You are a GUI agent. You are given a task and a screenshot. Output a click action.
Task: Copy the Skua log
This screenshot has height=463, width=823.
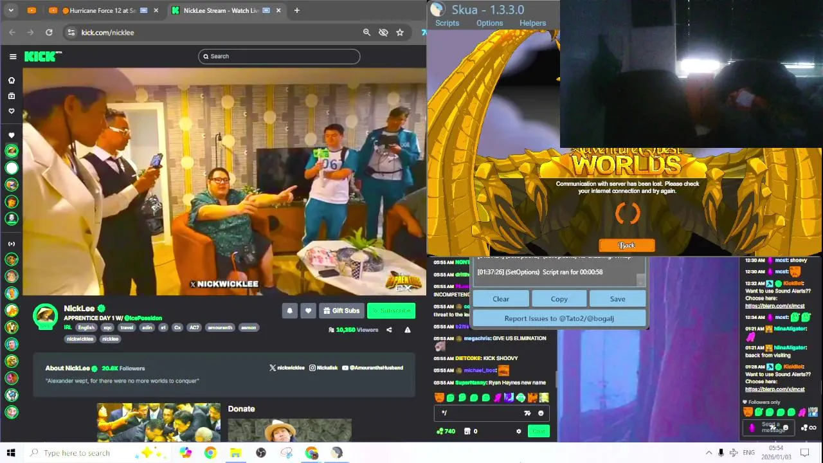click(559, 299)
